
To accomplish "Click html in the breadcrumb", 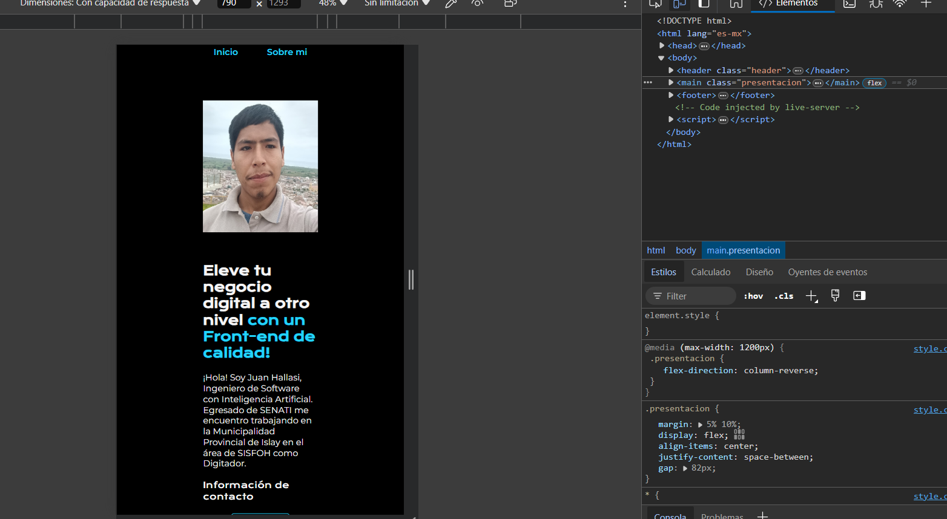I will (656, 250).
